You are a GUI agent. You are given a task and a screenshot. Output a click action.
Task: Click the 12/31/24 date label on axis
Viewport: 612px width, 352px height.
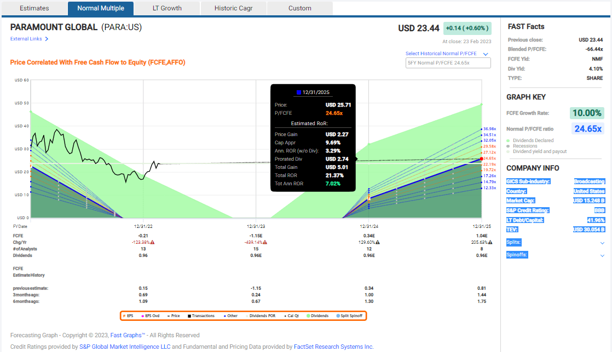tap(369, 226)
